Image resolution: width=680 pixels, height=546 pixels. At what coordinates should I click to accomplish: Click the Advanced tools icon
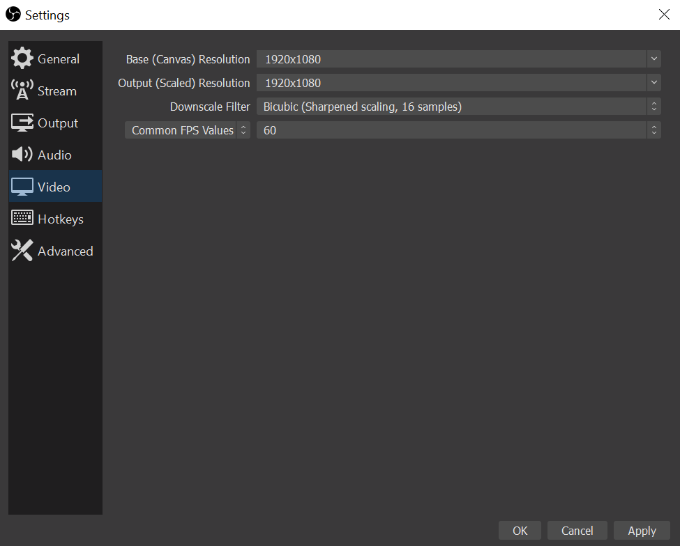[22, 251]
